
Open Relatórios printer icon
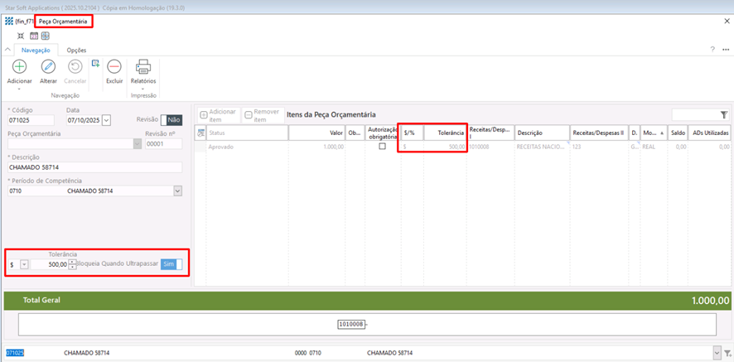point(142,67)
